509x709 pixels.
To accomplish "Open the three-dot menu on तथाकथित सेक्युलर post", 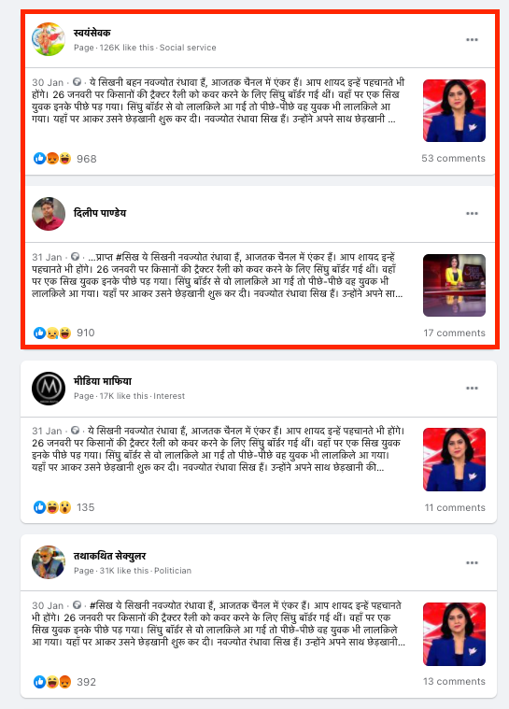I will 472,562.
